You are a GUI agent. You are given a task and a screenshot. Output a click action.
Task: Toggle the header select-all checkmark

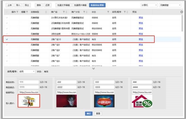coord(7,12)
